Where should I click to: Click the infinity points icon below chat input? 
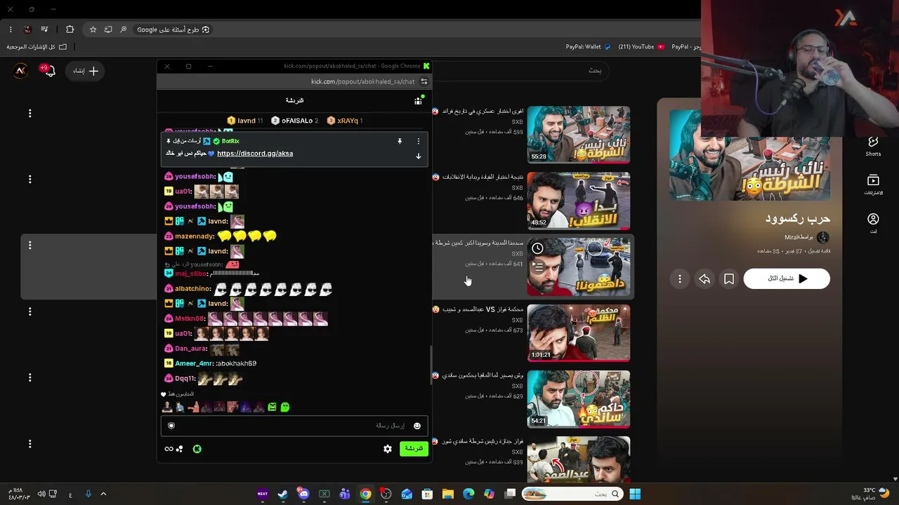[x=169, y=449]
